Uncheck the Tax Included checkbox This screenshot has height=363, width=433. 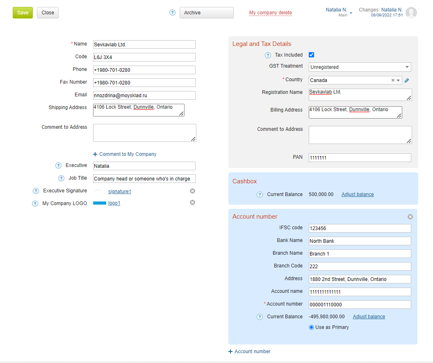coord(312,55)
